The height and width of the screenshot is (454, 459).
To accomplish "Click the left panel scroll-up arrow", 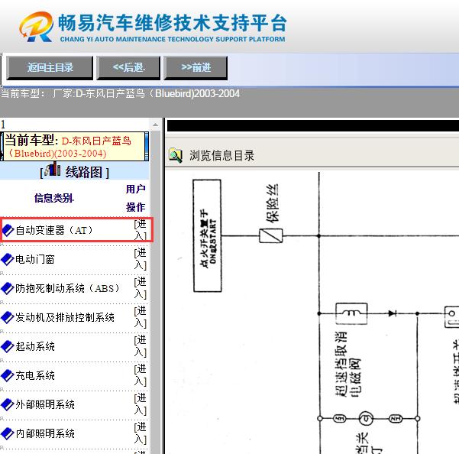I will coord(155,125).
